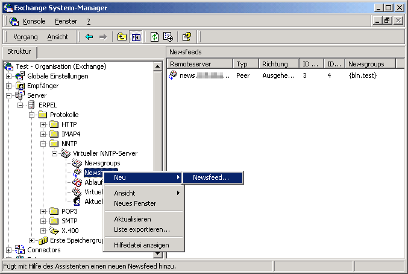Open the Fenster menu
The image size is (408, 274).
[66, 21]
